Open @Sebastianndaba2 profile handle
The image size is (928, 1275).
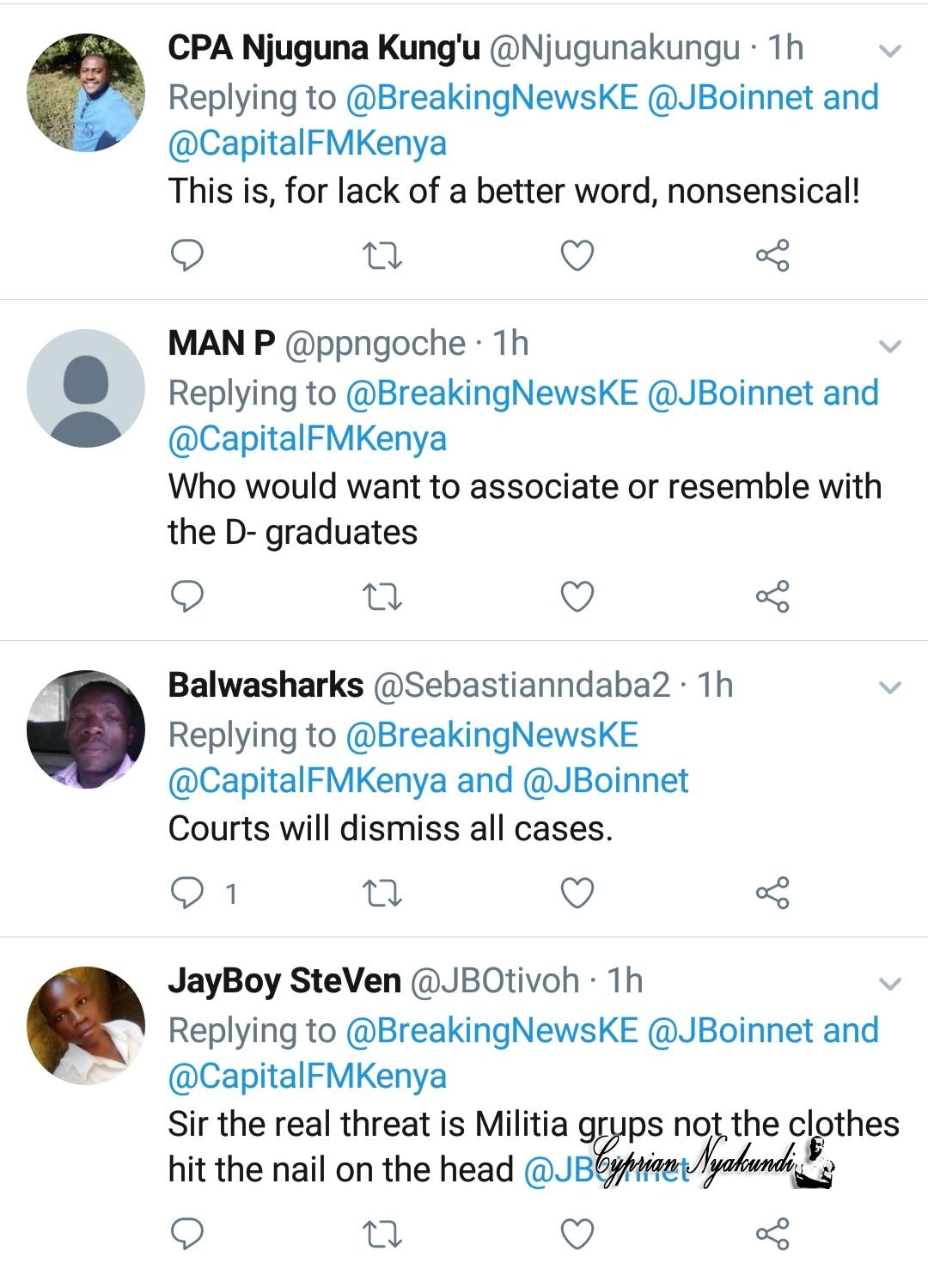pyautogui.click(x=521, y=685)
